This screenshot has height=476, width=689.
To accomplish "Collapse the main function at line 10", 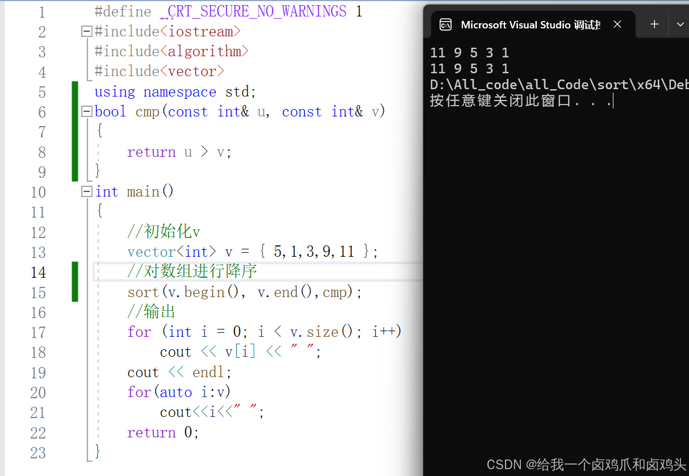I will click(x=87, y=191).
